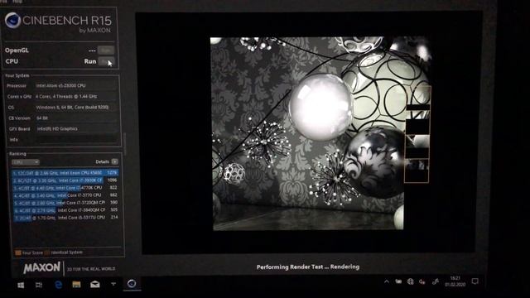Click the scrollbar beside the Your System panel
This screenshot has width=530, height=298.
coord(124,143)
